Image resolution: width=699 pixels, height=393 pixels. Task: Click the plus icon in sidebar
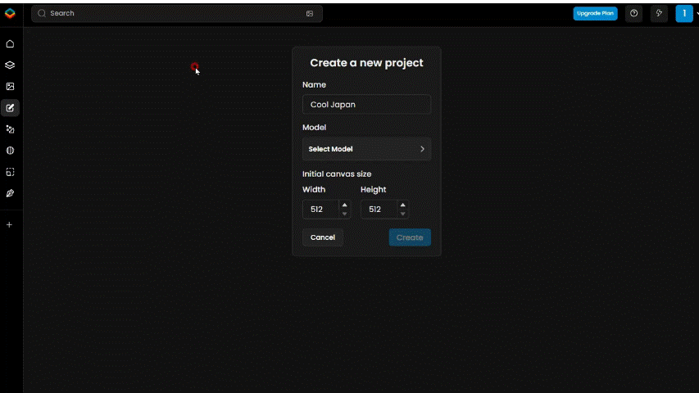pyautogui.click(x=9, y=225)
